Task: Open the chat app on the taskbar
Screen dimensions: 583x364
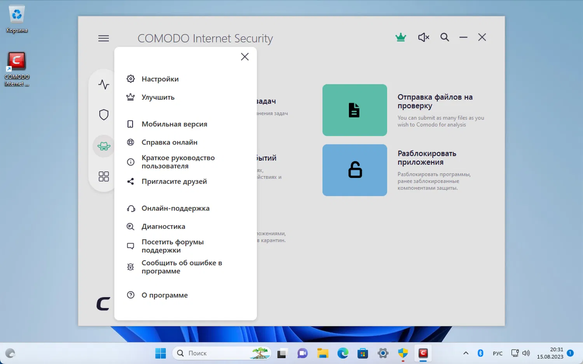Action: tap(302, 353)
